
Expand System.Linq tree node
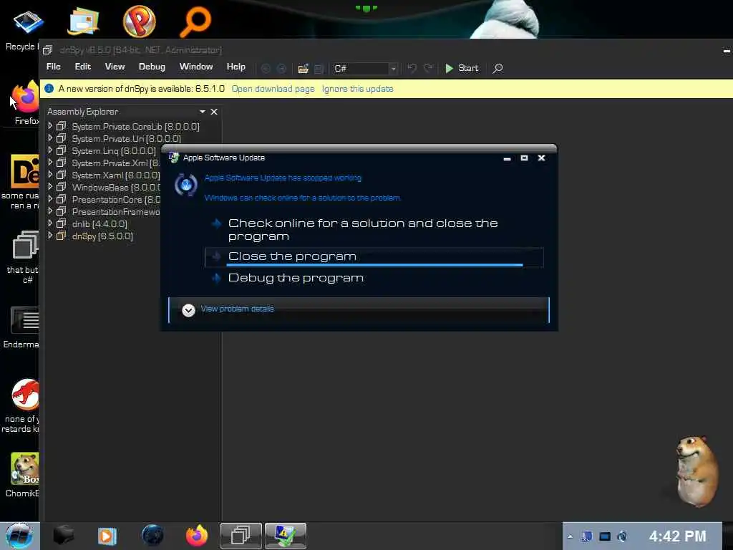(50, 150)
